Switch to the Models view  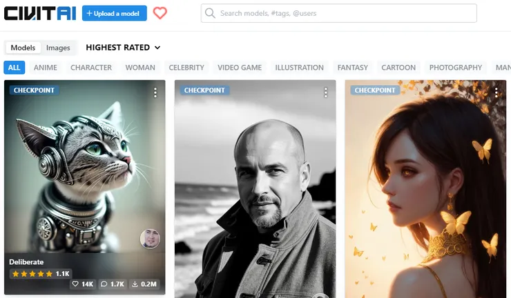[23, 48]
